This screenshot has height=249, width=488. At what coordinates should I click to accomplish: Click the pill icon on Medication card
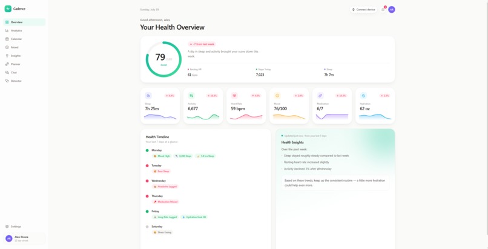pos(320,96)
